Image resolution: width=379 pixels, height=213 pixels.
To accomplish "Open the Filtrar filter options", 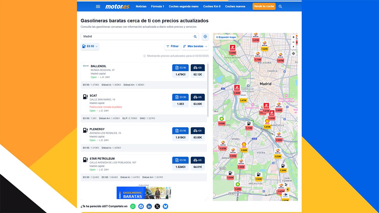I will click(x=172, y=46).
